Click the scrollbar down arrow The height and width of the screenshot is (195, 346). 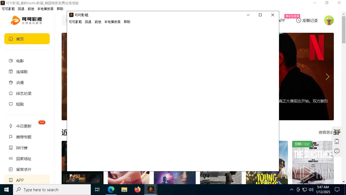click(344, 182)
